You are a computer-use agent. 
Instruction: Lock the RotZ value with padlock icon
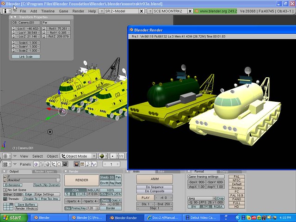click(44, 37)
